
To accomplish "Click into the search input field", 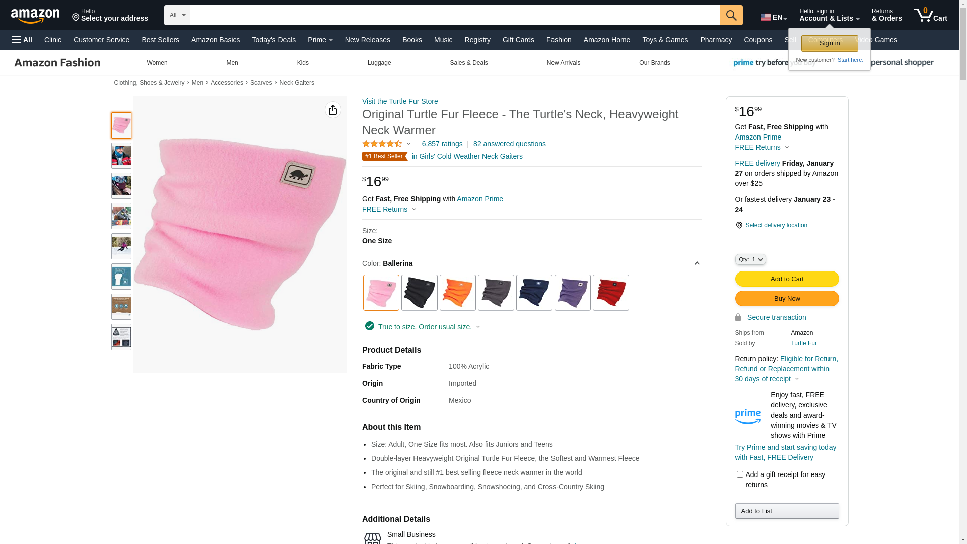I will 455,15.
